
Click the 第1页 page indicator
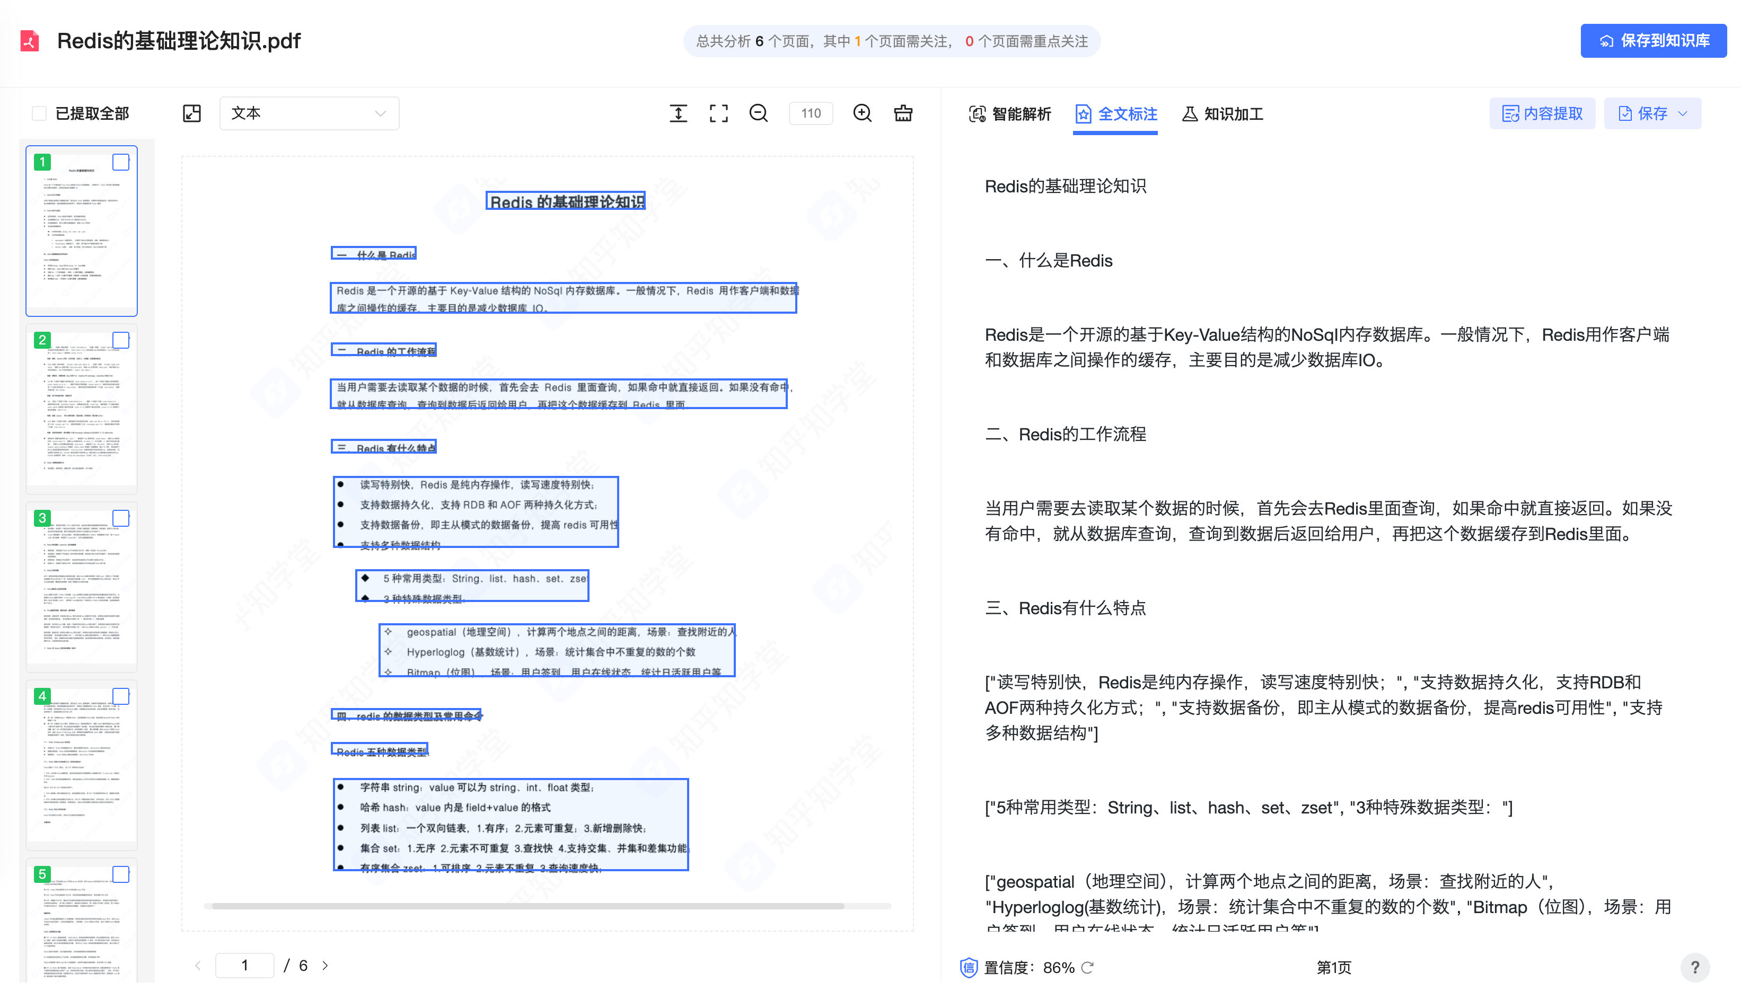pyautogui.click(x=1333, y=967)
